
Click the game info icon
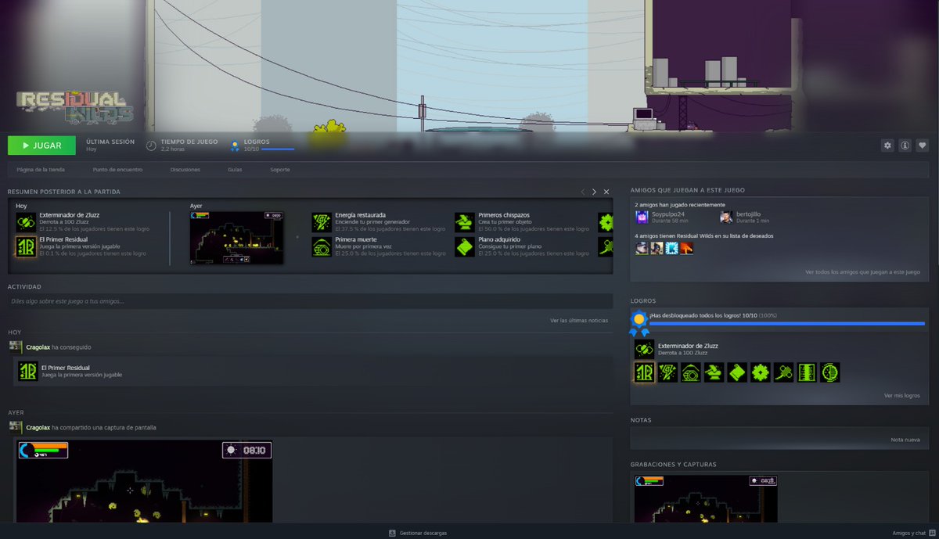[905, 146]
